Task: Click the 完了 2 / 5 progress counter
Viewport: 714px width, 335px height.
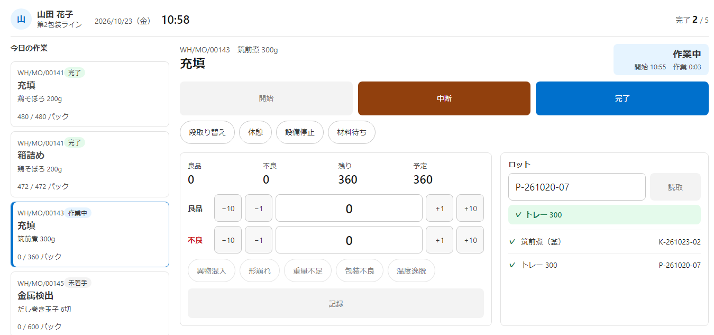Action: pos(692,20)
